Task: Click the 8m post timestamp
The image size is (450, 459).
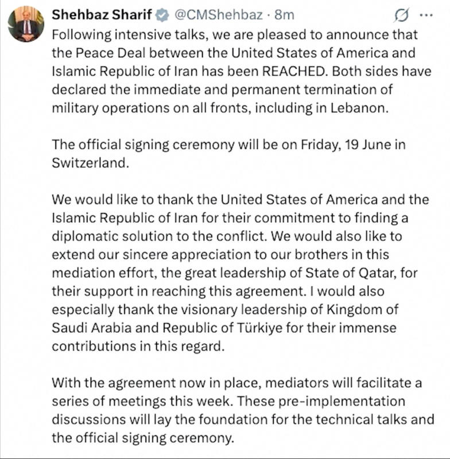Action: (284, 15)
